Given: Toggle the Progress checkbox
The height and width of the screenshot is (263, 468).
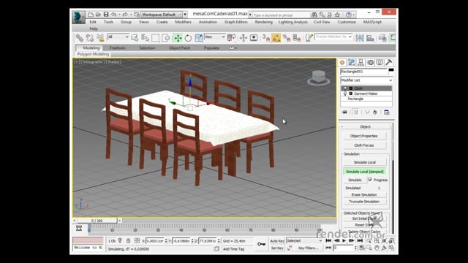Looking at the screenshot, I should (370, 180).
